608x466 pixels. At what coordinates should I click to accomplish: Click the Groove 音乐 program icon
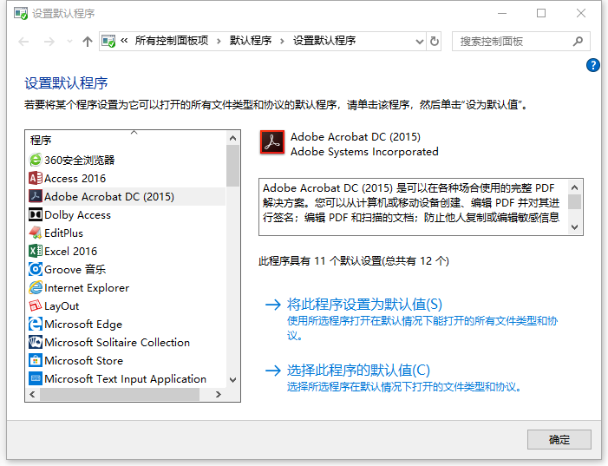tap(36, 269)
